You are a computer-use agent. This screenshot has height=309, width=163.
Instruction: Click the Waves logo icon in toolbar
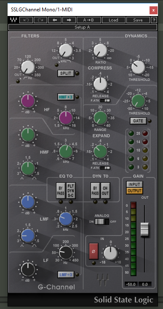[x=13, y=20]
